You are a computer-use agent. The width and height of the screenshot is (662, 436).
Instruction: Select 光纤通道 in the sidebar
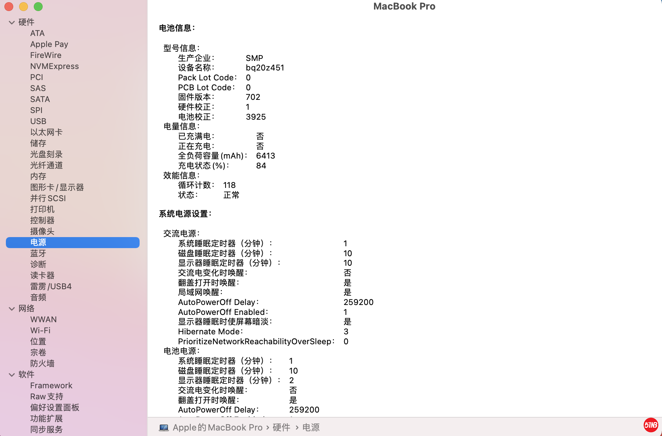coord(46,166)
